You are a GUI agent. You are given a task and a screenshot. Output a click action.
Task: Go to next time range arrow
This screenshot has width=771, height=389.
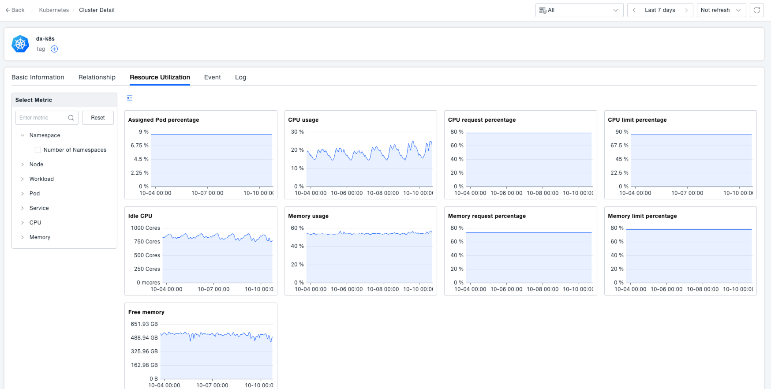click(686, 10)
